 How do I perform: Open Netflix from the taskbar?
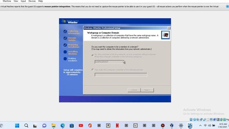117,125
